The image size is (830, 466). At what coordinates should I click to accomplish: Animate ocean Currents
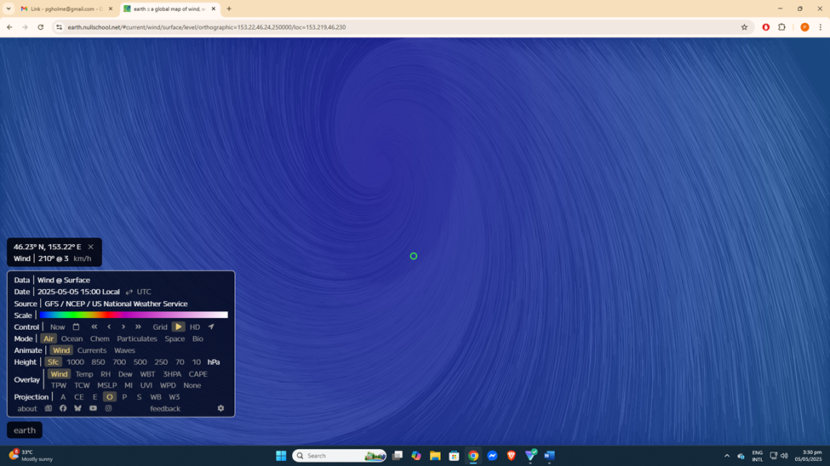[92, 350]
